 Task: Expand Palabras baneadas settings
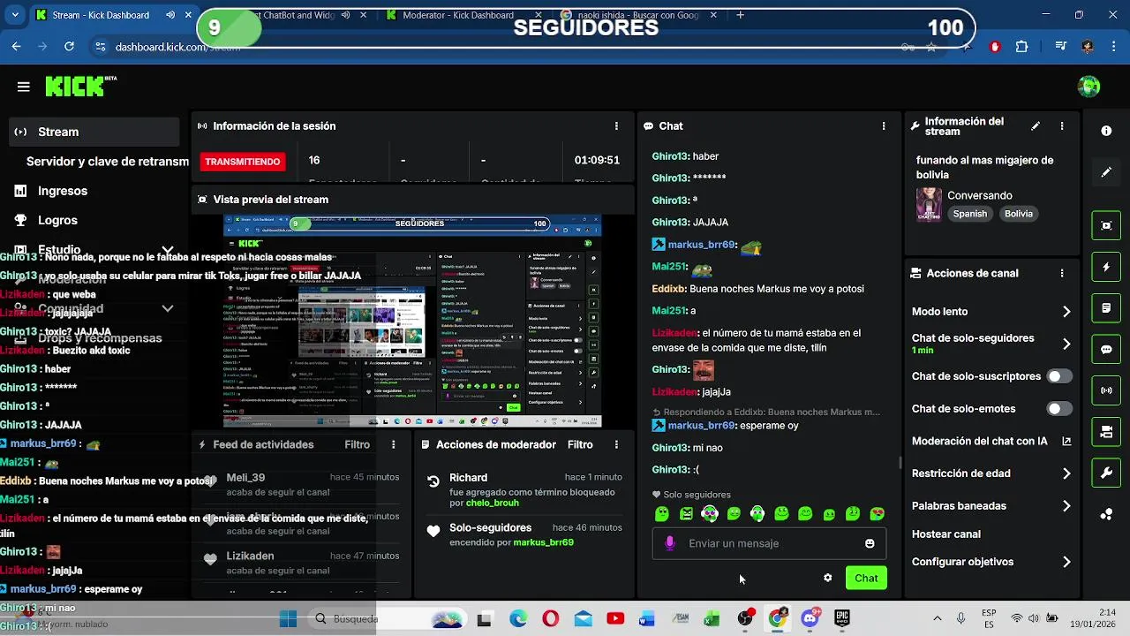(x=1066, y=506)
